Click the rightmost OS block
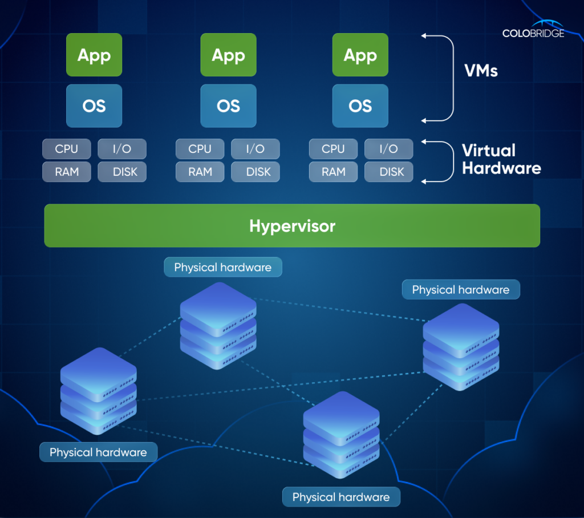Image resolution: width=584 pixels, height=518 pixels. [360, 106]
